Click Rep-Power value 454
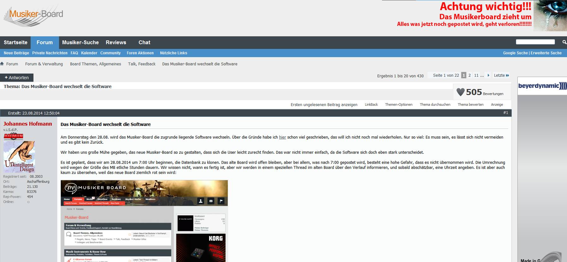Viewport: 567px width, 262px height. pos(30,197)
